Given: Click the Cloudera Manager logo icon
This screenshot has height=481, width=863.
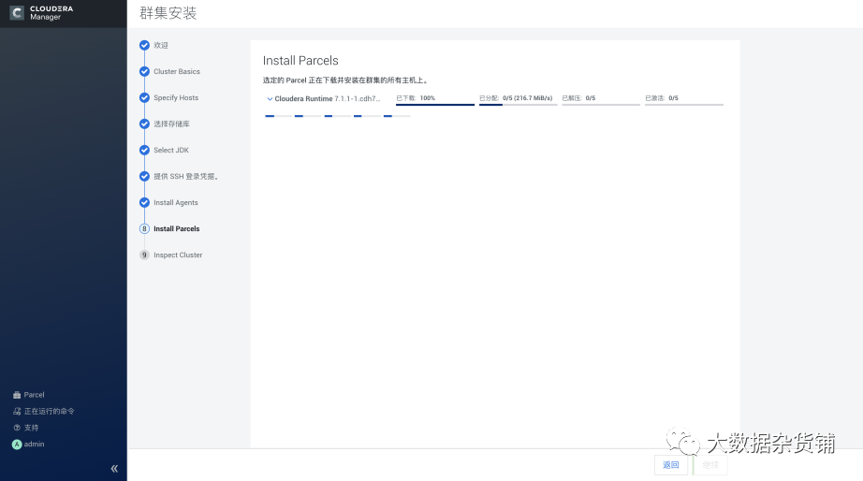Looking at the screenshot, I should pyautogui.click(x=17, y=13).
